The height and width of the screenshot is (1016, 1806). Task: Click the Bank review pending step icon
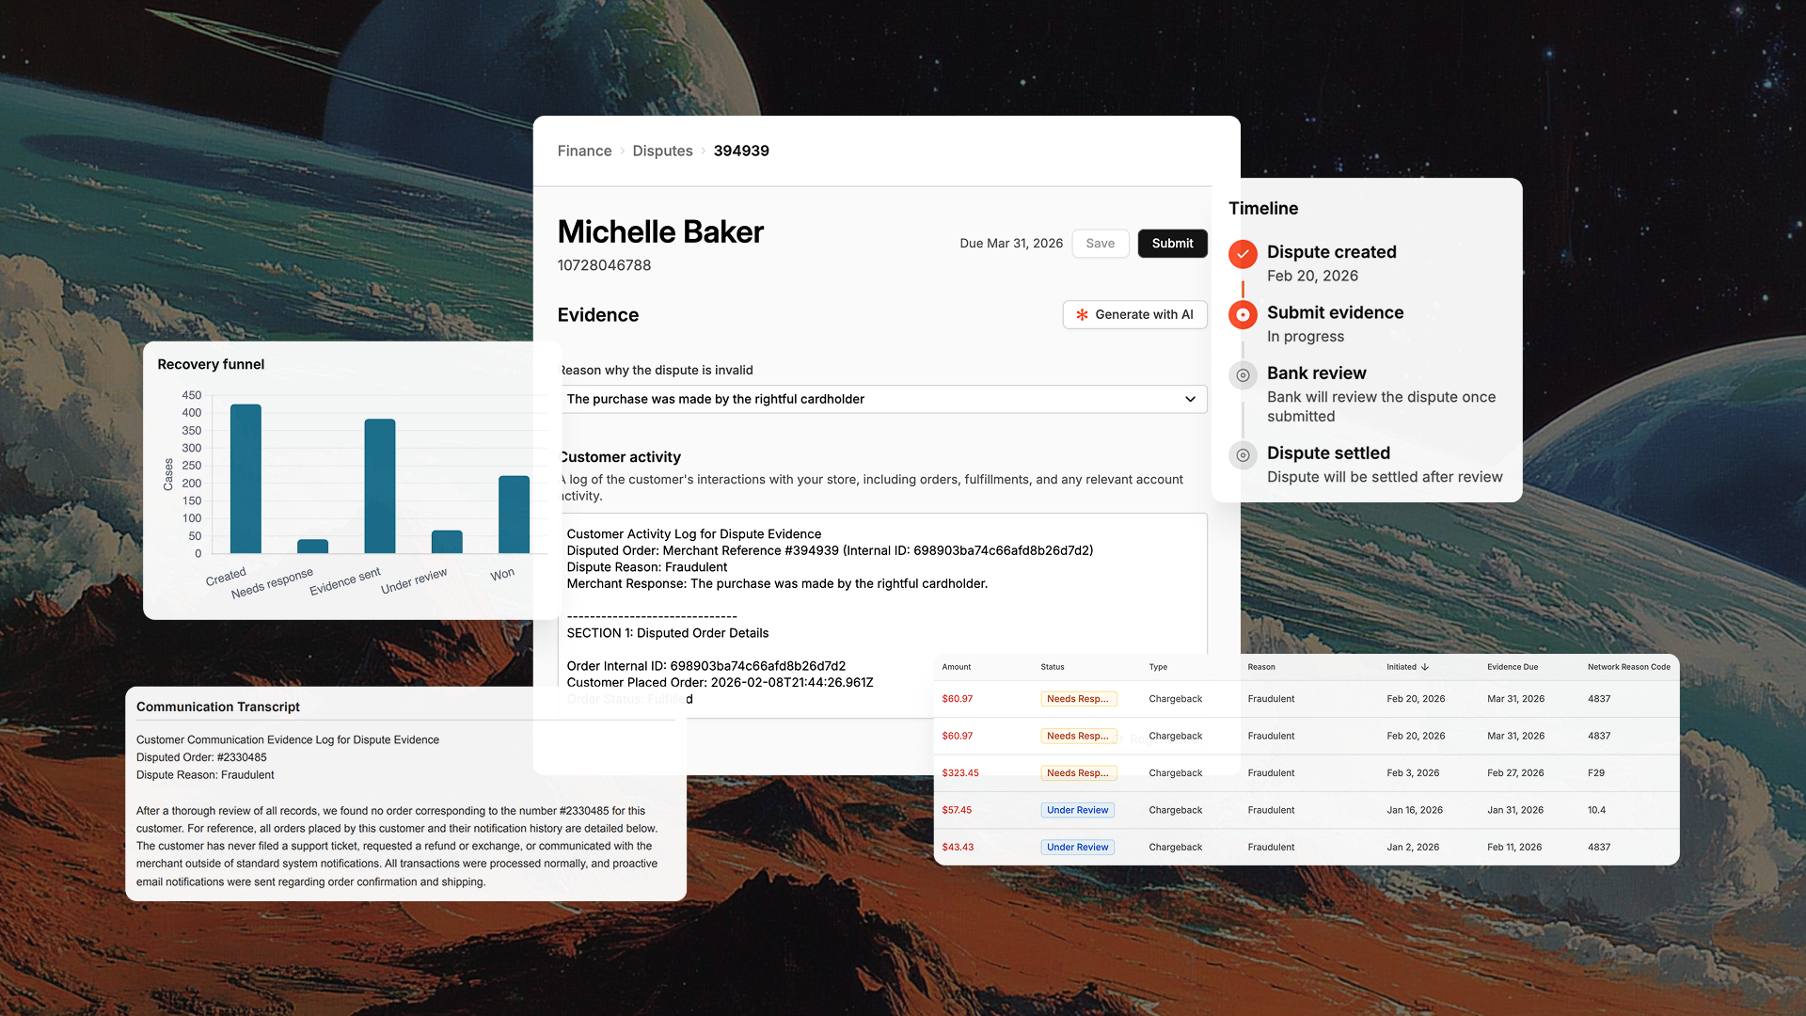(1243, 375)
